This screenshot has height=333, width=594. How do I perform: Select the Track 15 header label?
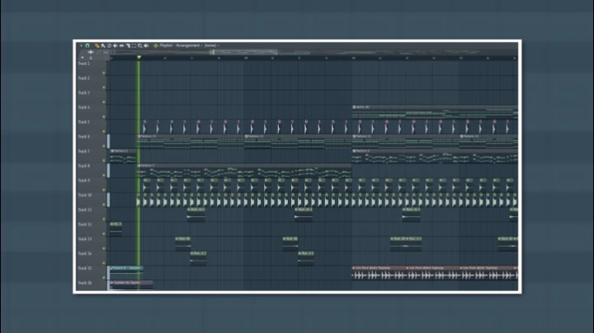(x=84, y=268)
